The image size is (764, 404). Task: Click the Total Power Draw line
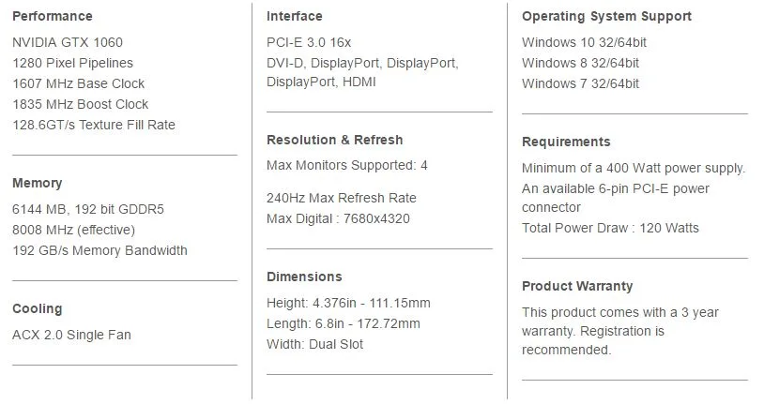pos(610,228)
